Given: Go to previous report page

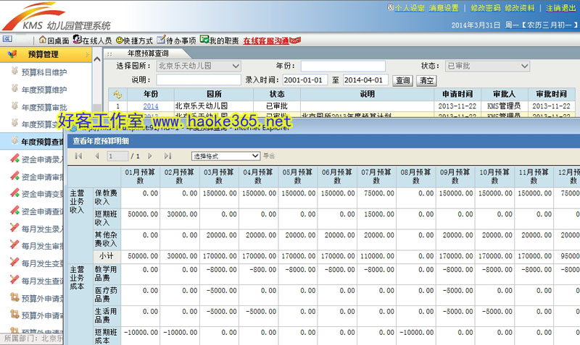Looking at the screenshot, I should (x=97, y=156).
